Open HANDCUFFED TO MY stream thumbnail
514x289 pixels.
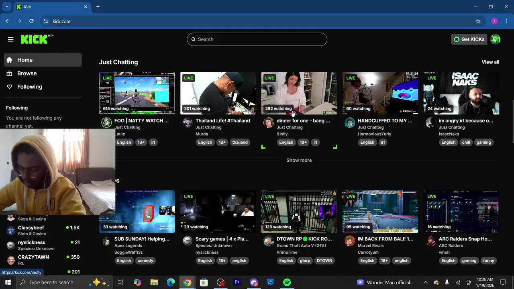(380, 93)
